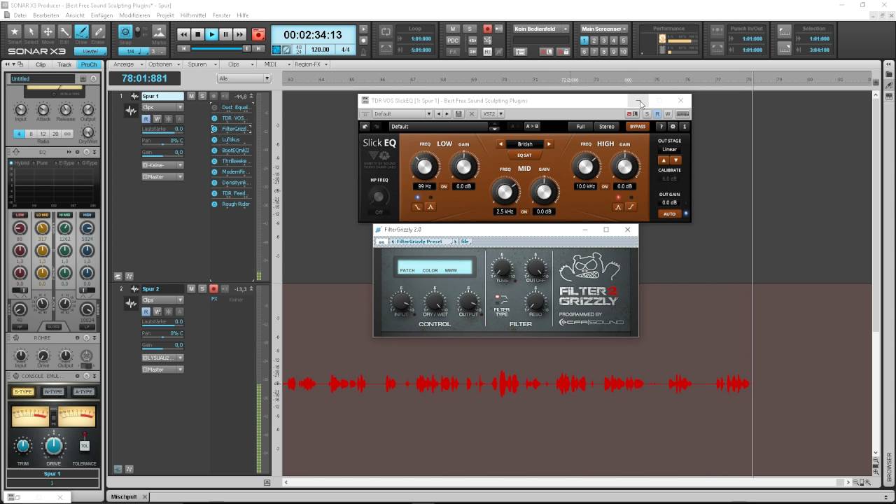Click the HIGH frequency knob in SlickEQ

(x=584, y=167)
